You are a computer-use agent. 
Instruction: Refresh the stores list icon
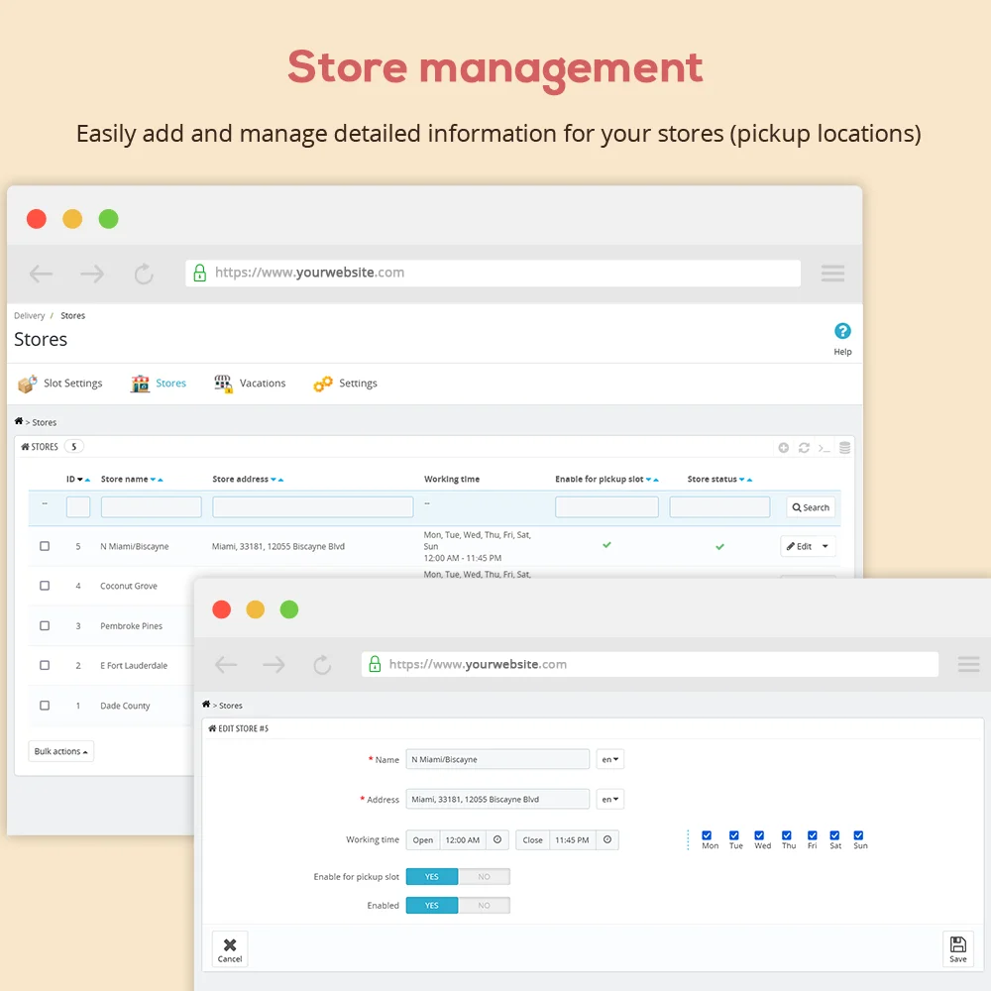[804, 448]
